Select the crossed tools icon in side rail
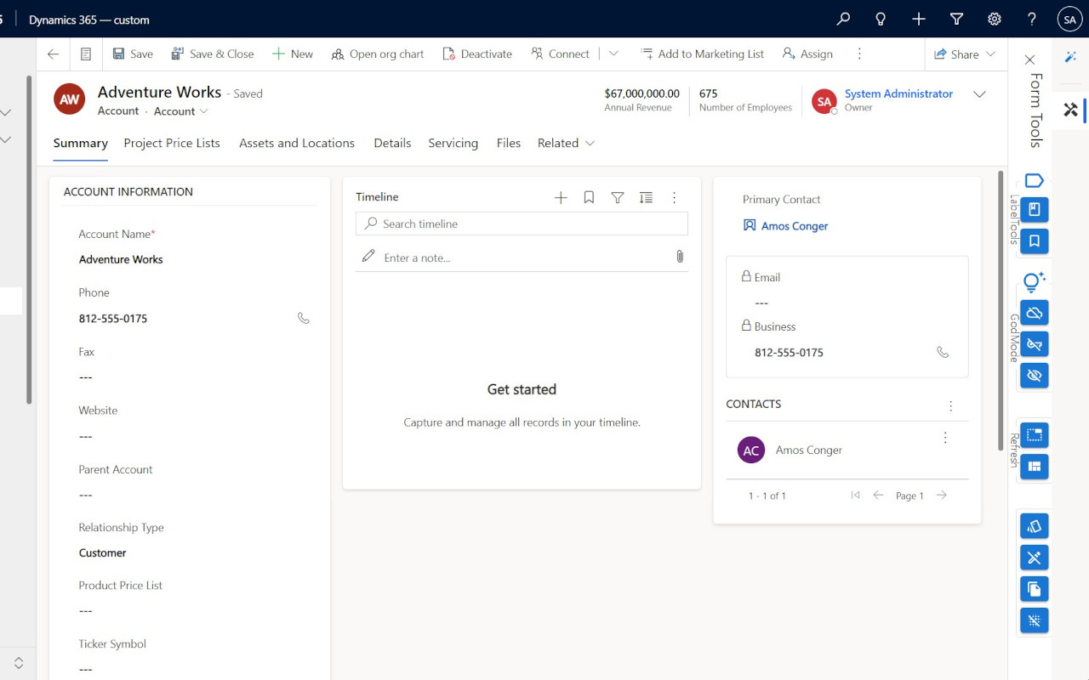1089x680 pixels. (1071, 110)
